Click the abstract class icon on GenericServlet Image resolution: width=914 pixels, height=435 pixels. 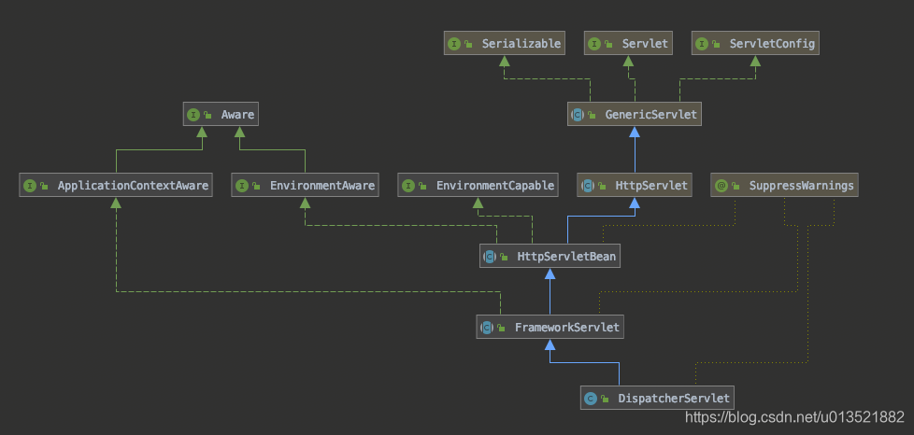click(x=577, y=115)
